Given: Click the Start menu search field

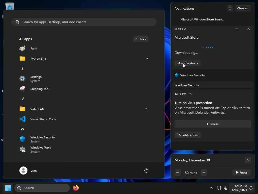Looking at the screenshot, I should [x=84, y=22].
